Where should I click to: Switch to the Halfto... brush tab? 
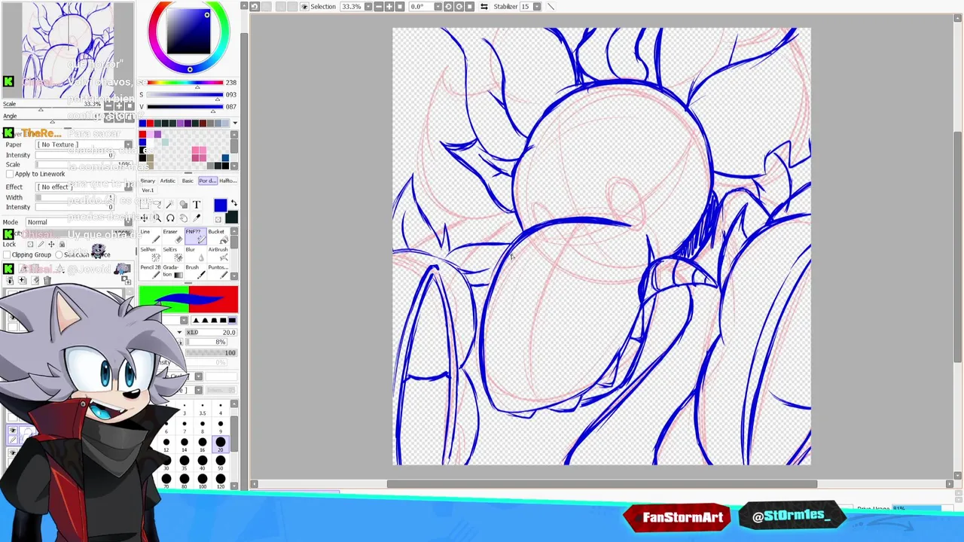(x=228, y=181)
